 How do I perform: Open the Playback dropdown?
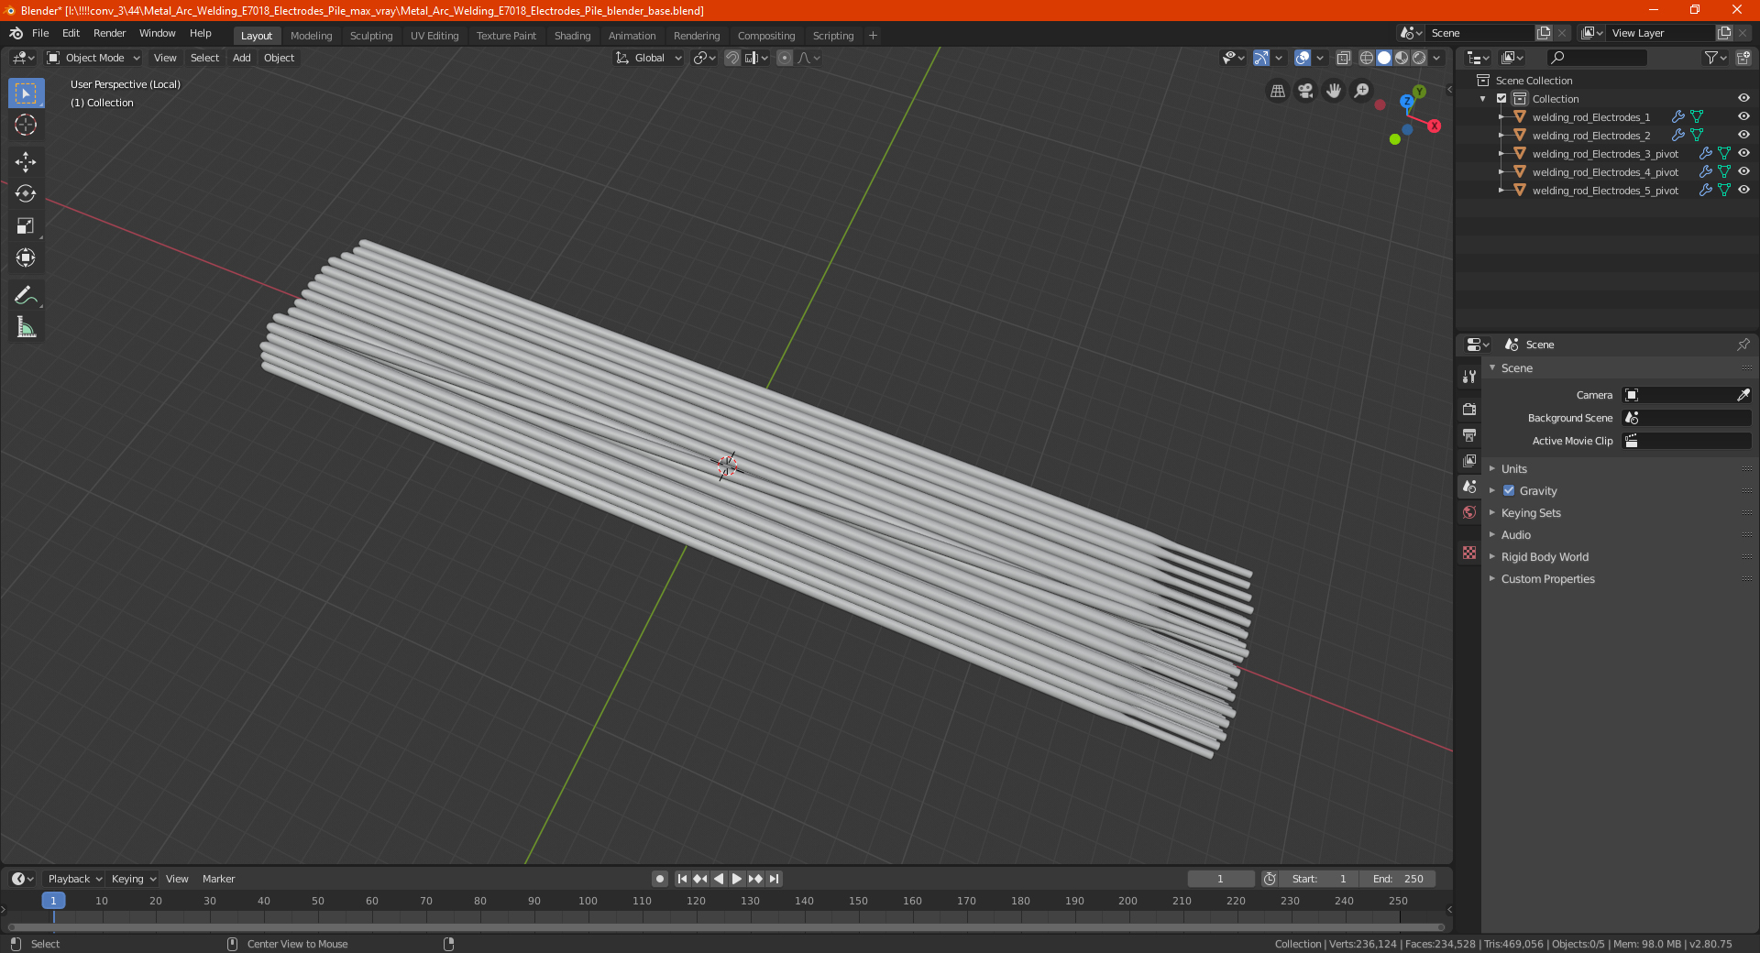74,879
